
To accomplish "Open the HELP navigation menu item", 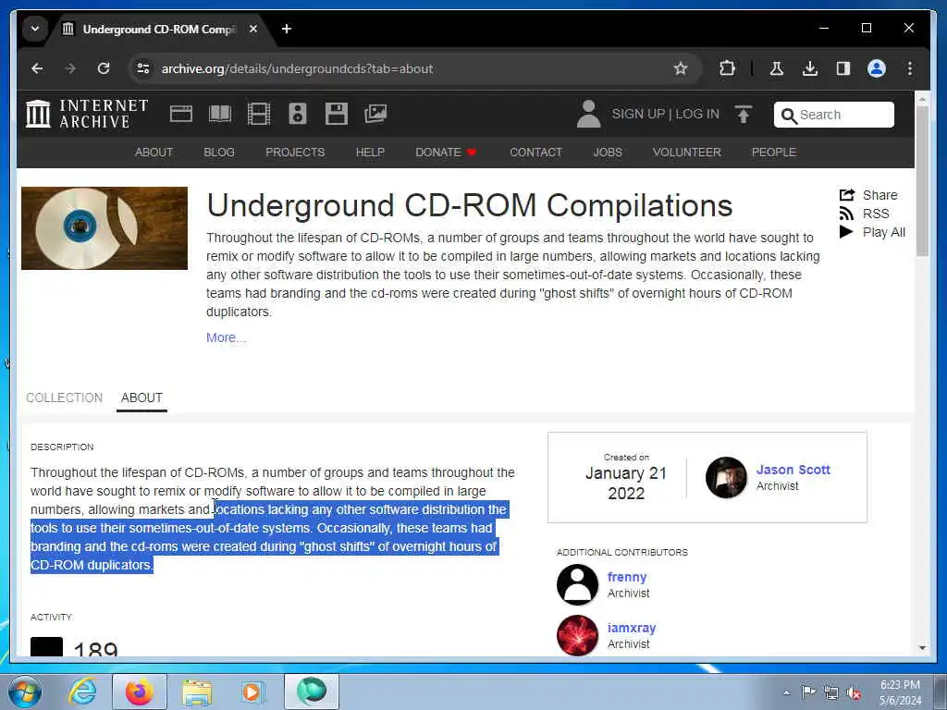I will click(x=370, y=153).
